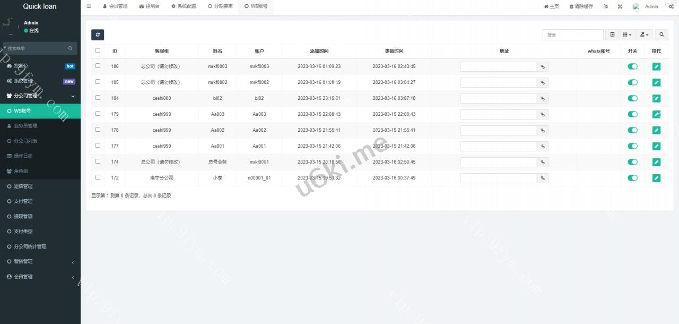Tick the checkbox for row ID 184
Image resolution: width=679 pixels, height=324 pixels.
coord(98,98)
